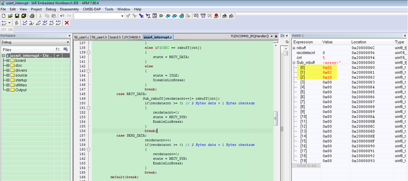Expand the board folder
The width and height of the screenshot is (408, 181).
click(8, 60)
